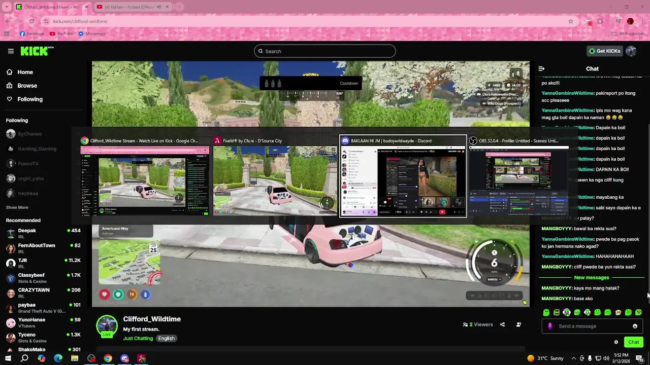Click the purple microphone icon in chat input
The height and width of the screenshot is (365, 650).
(x=550, y=326)
